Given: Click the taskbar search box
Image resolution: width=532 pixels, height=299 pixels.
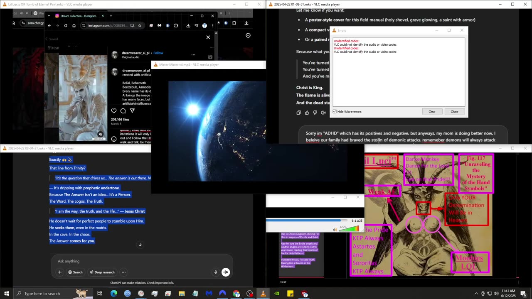Looking at the screenshot, I should [x=53, y=294].
